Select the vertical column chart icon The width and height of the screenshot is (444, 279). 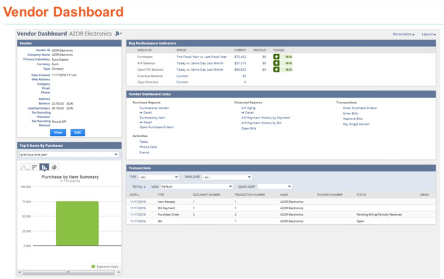pos(45,167)
